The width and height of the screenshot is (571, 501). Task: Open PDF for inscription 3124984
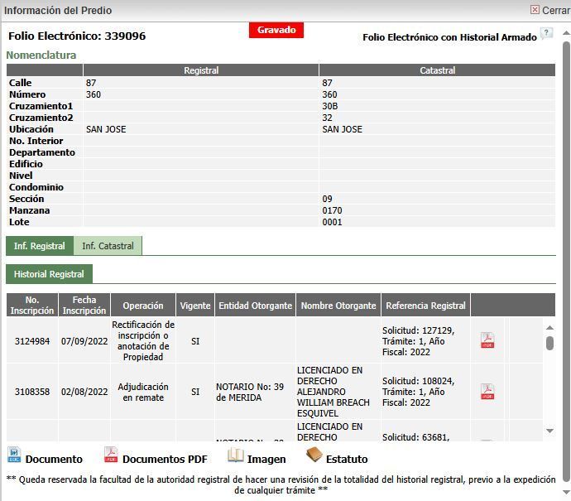pyautogui.click(x=487, y=340)
